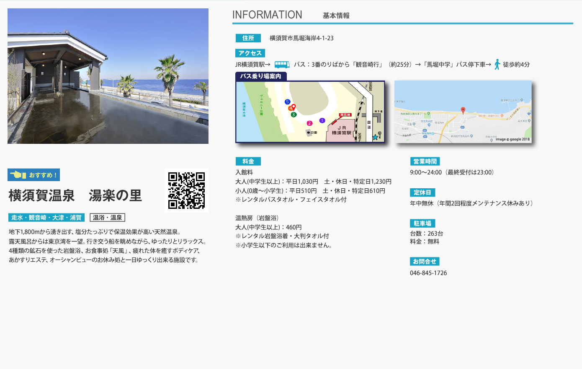Click the バス乗り場案内 tab label
This screenshot has height=369, width=582.
click(x=261, y=76)
